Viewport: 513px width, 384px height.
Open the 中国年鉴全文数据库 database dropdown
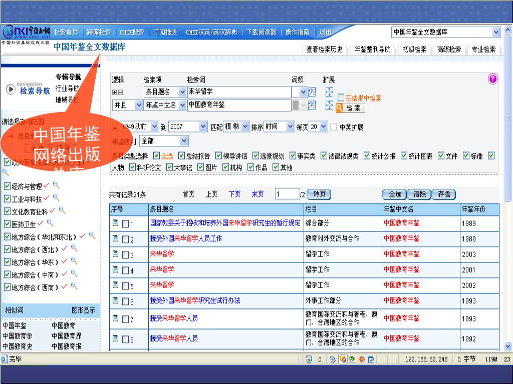pos(496,32)
